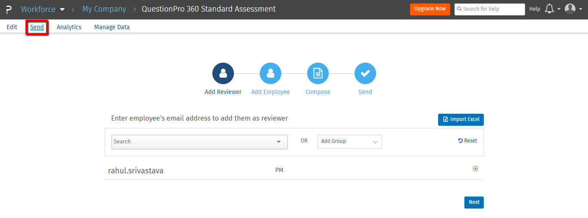This screenshot has width=588, height=218.
Task: Click the QuestionPro P logo icon
Action: pyautogui.click(x=9, y=9)
